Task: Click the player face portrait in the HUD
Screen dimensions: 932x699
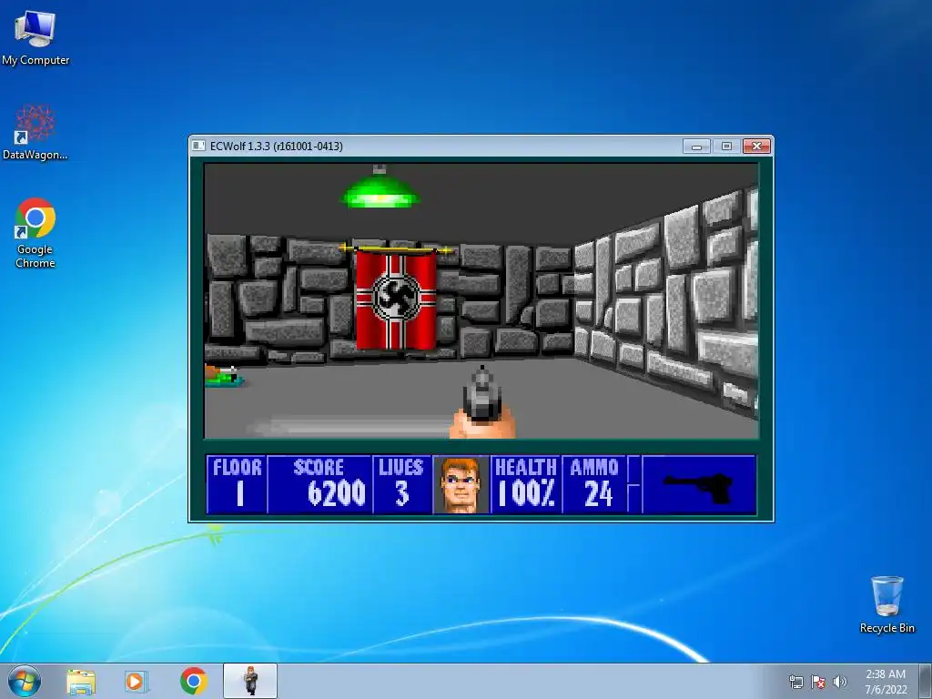Action: tap(461, 485)
